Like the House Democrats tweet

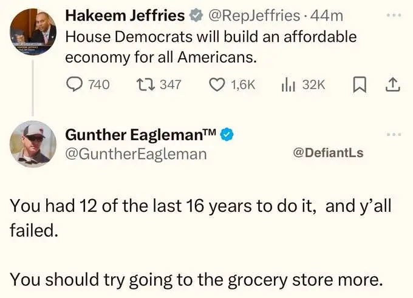[x=217, y=85]
